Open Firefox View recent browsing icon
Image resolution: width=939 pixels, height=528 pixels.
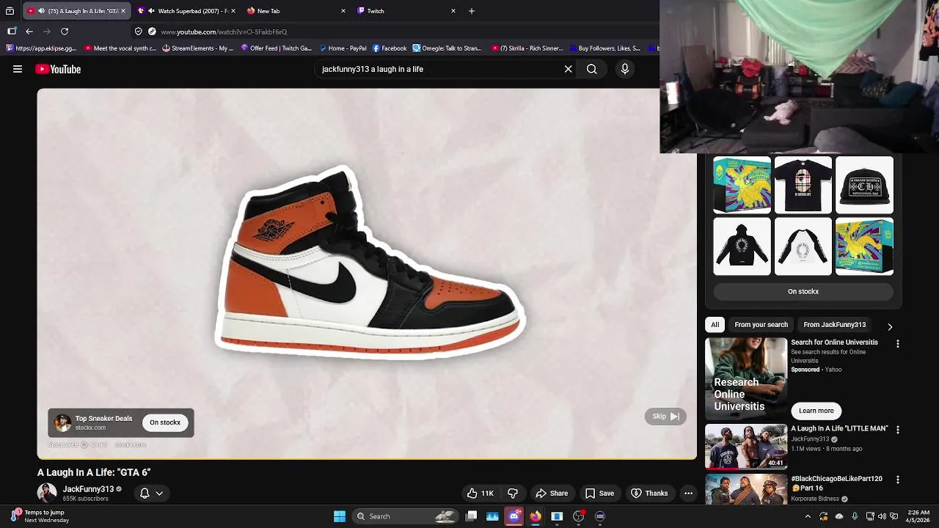point(10,11)
